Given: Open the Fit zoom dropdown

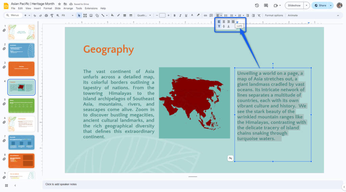Looking at the screenshot, I should click(x=67, y=16).
